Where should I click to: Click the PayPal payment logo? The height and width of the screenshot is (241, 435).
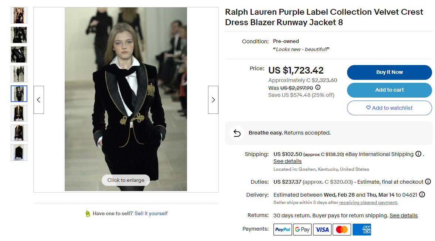[283, 230]
